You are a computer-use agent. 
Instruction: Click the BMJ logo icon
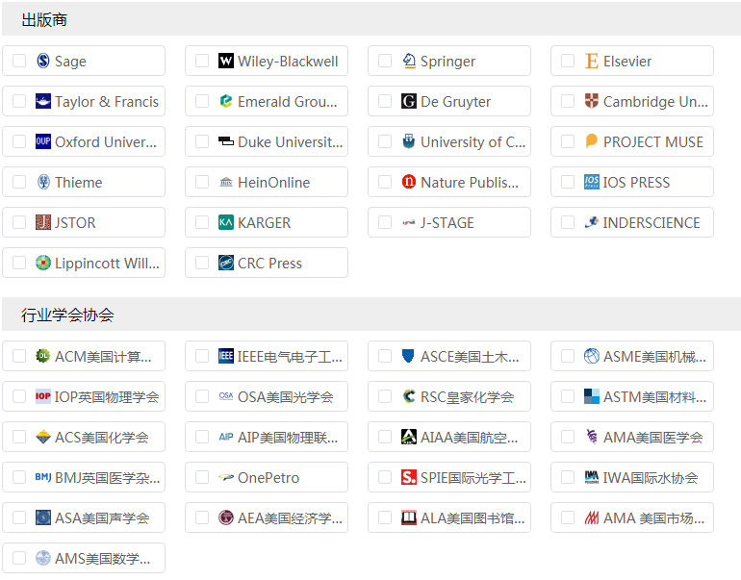pyautogui.click(x=43, y=477)
